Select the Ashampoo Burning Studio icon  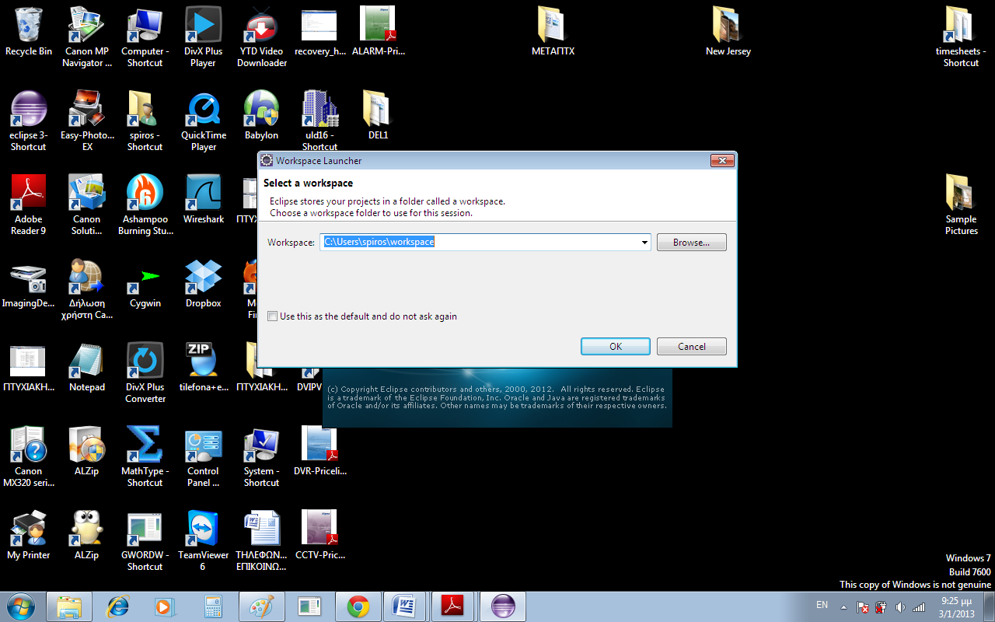point(145,205)
